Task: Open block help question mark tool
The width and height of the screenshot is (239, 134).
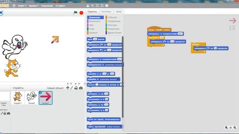Action: 107,6
